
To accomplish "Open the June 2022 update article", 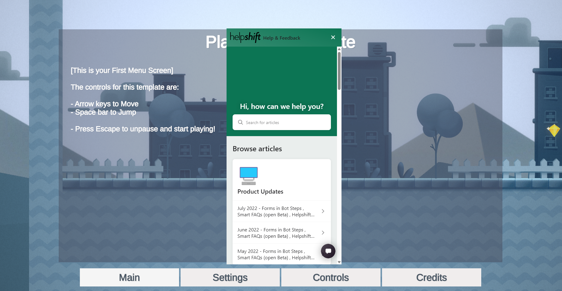I will [x=276, y=233].
